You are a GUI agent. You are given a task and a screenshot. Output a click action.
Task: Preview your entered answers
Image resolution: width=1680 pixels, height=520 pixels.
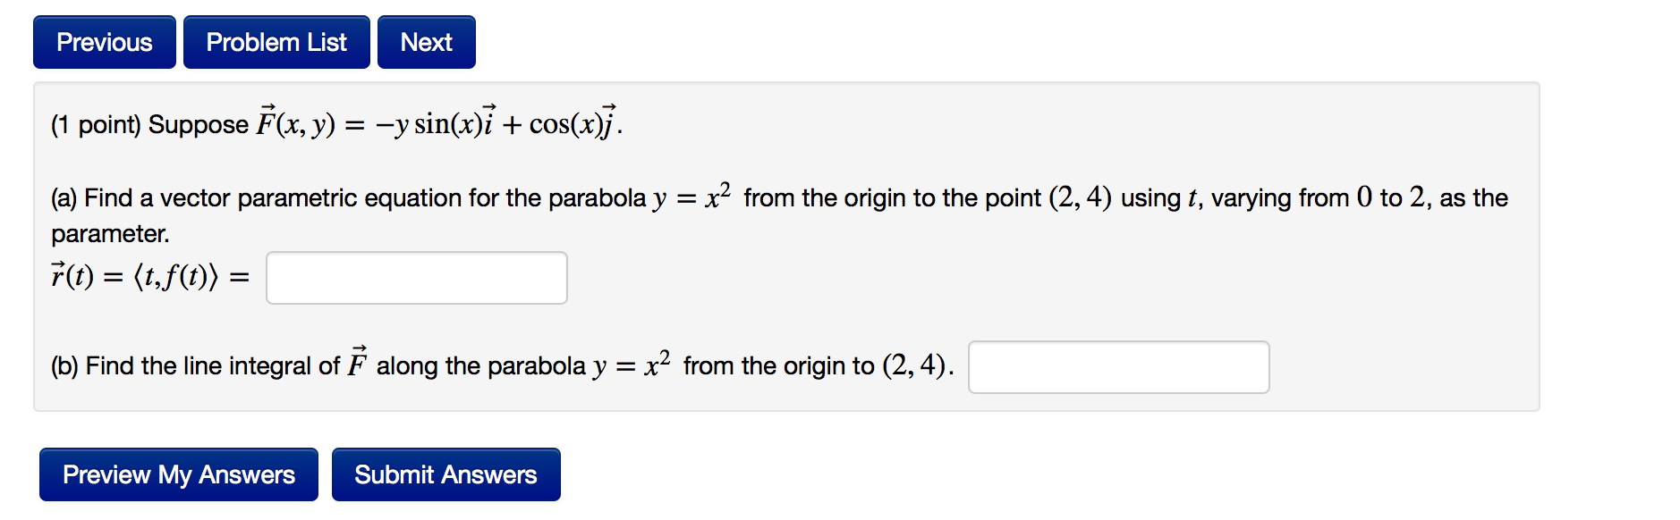click(x=178, y=474)
